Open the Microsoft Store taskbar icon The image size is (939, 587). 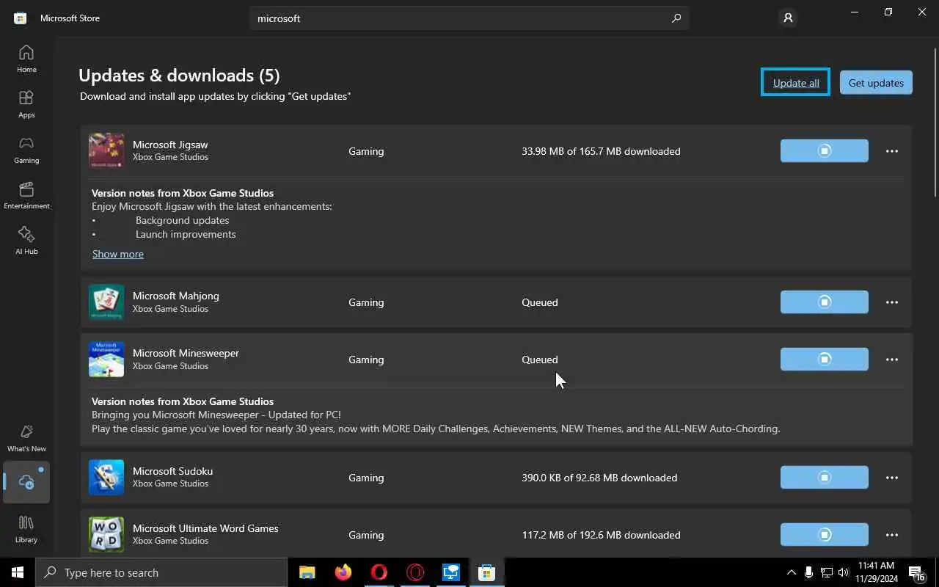point(486,572)
